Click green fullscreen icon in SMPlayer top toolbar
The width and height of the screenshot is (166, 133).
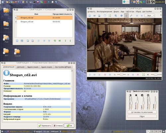(110, 16)
